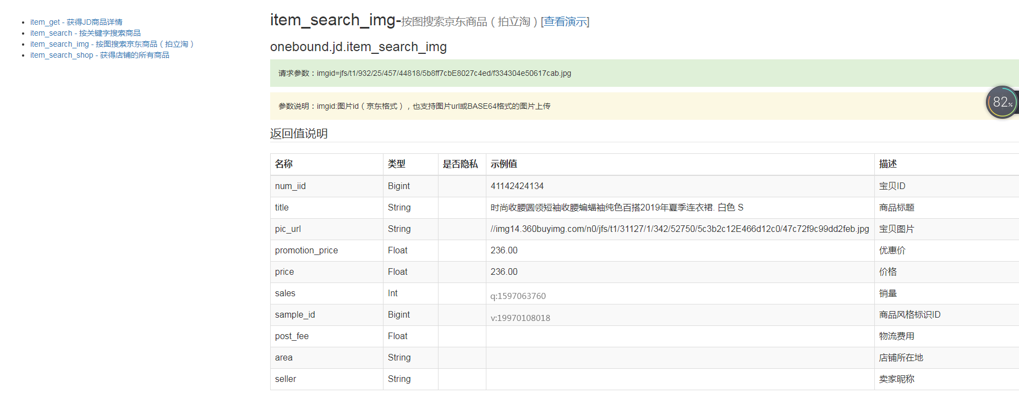Click the 82% circular floating widget
The height and width of the screenshot is (399, 1019).
click(1002, 102)
